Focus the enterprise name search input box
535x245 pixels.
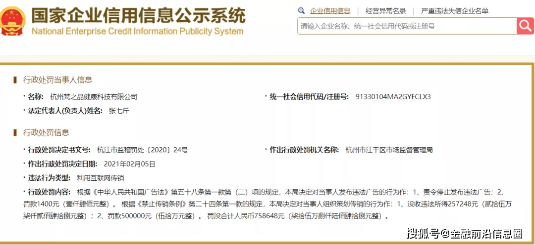406,26
